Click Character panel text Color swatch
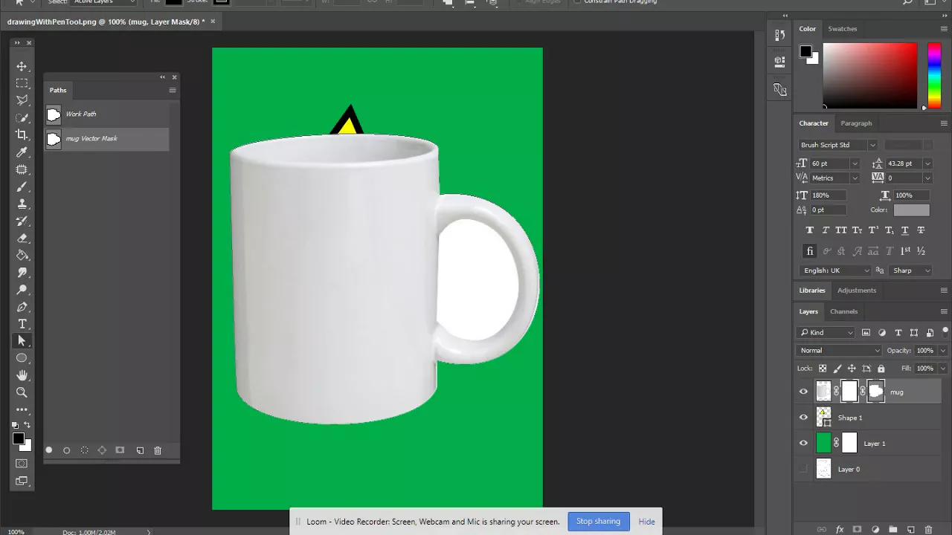The height and width of the screenshot is (535, 952). click(x=911, y=210)
